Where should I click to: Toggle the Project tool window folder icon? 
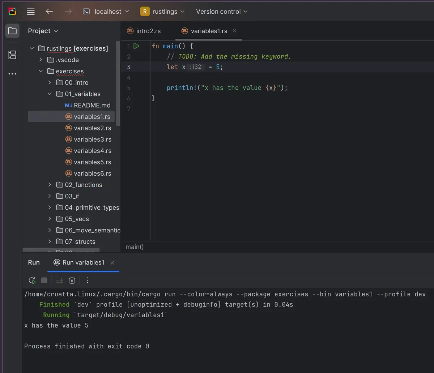(x=12, y=31)
